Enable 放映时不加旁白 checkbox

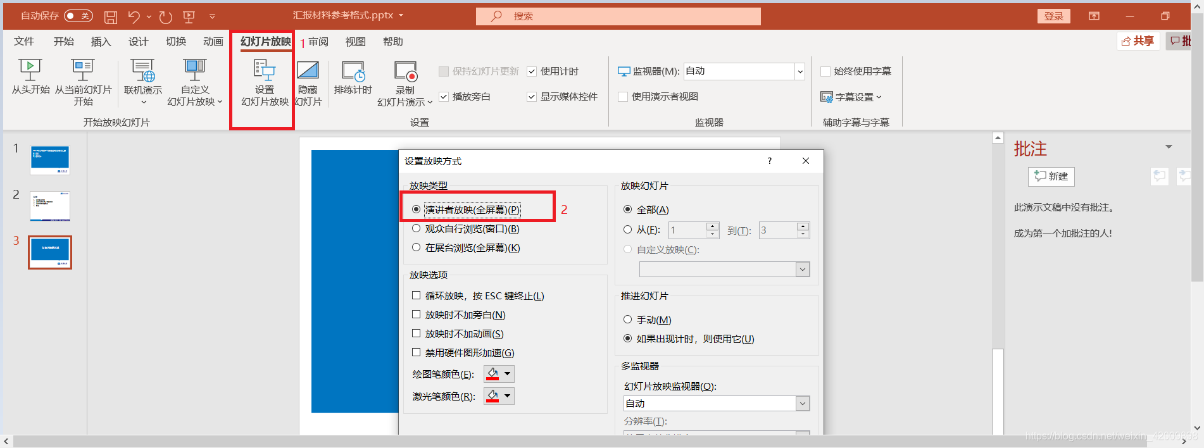click(416, 314)
